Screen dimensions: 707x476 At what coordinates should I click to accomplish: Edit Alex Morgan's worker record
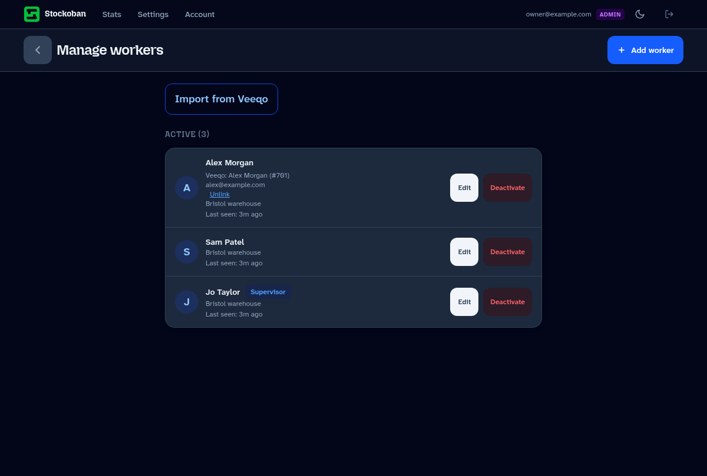click(x=464, y=188)
